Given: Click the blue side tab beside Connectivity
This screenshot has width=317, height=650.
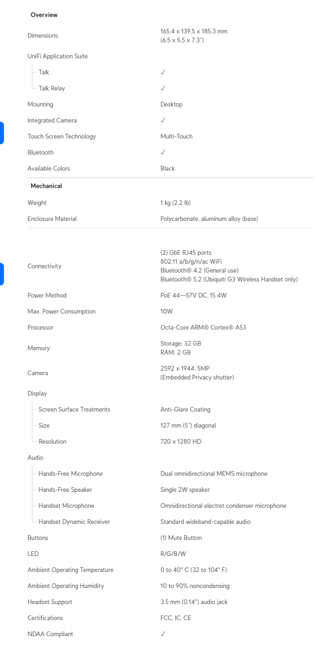Looking at the screenshot, I should [2, 274].
